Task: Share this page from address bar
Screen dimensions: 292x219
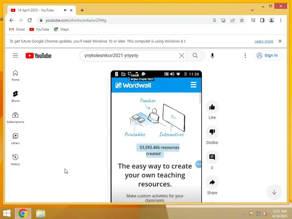Action: (233, 20)
